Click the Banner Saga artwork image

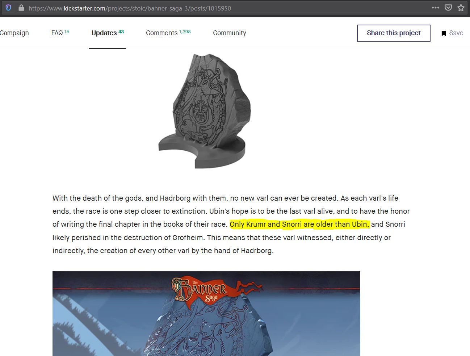(x=206, y=314)
